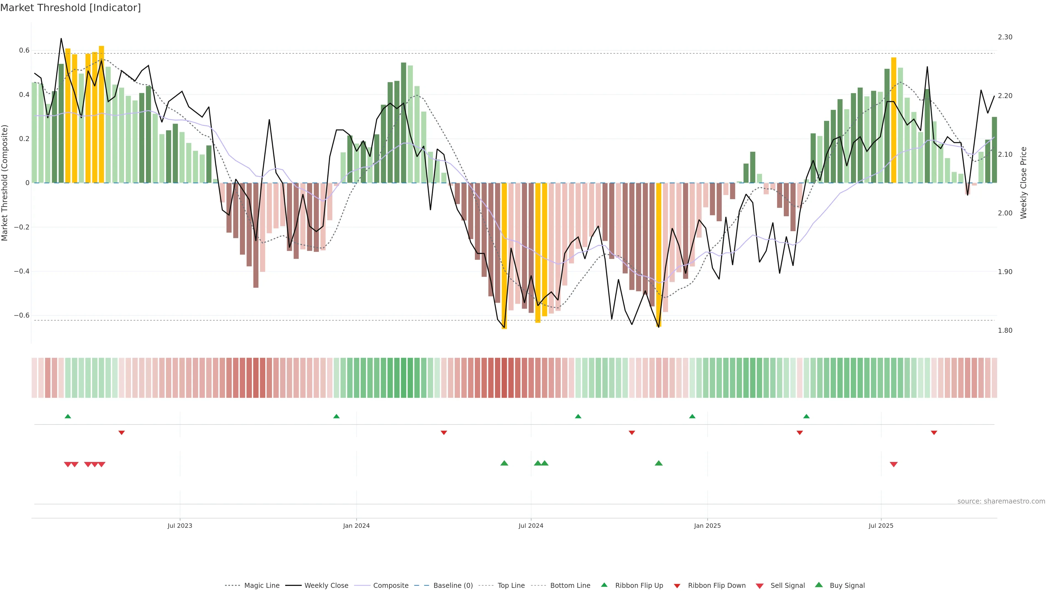
Task: Click the Market Threshold [Indicator] chart title
Action: point(70,8)
